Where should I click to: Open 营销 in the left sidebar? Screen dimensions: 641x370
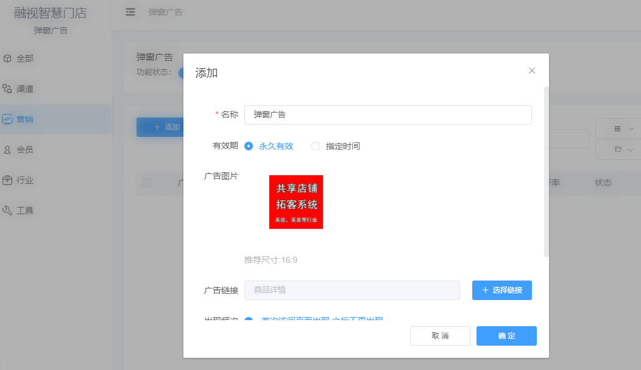pos(55,119)
